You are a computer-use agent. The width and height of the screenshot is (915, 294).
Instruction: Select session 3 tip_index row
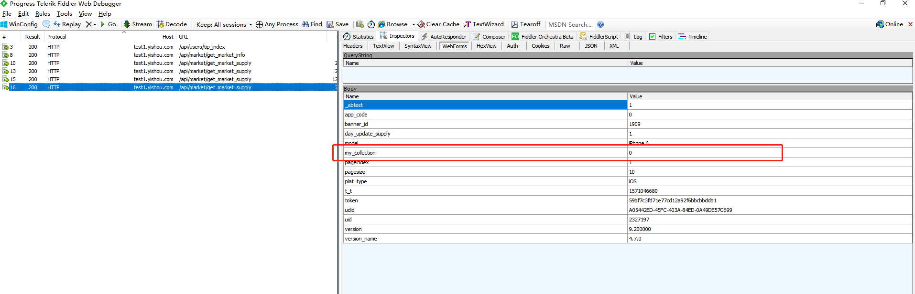[x=169, y=47]
